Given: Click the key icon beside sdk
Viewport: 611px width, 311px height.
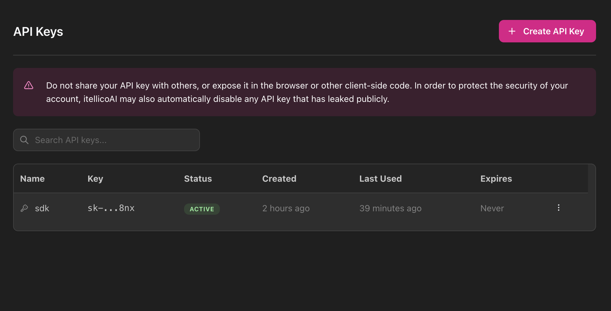Looking at the screenshot, I should click(x=24, y=208).
